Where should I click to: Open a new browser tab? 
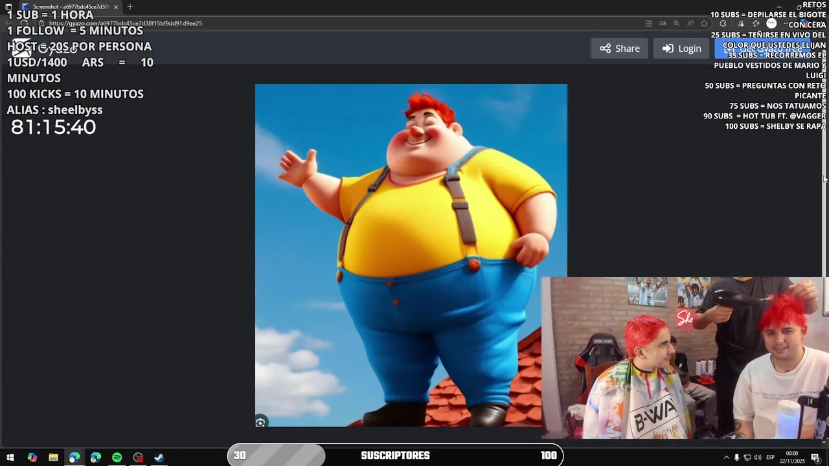(x=130, y=6)
